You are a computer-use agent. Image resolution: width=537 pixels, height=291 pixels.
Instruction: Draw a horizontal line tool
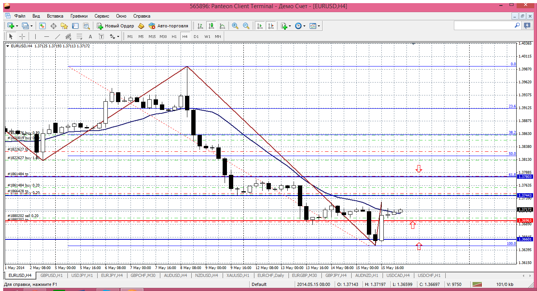(47, 36)
